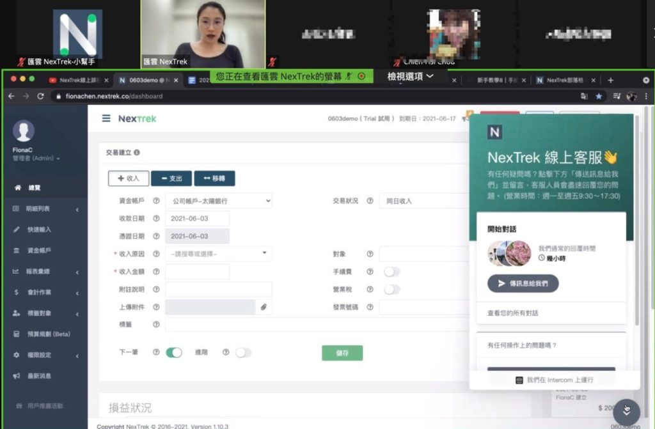This screenshot has height=429, width=655.
Task: Open the Zoom 檢視選項 dropdown
Action: [x=410, y=77]
